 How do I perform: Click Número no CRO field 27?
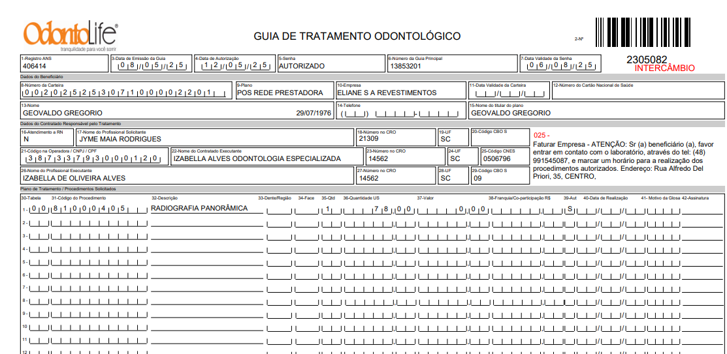(x=395, y=176)
